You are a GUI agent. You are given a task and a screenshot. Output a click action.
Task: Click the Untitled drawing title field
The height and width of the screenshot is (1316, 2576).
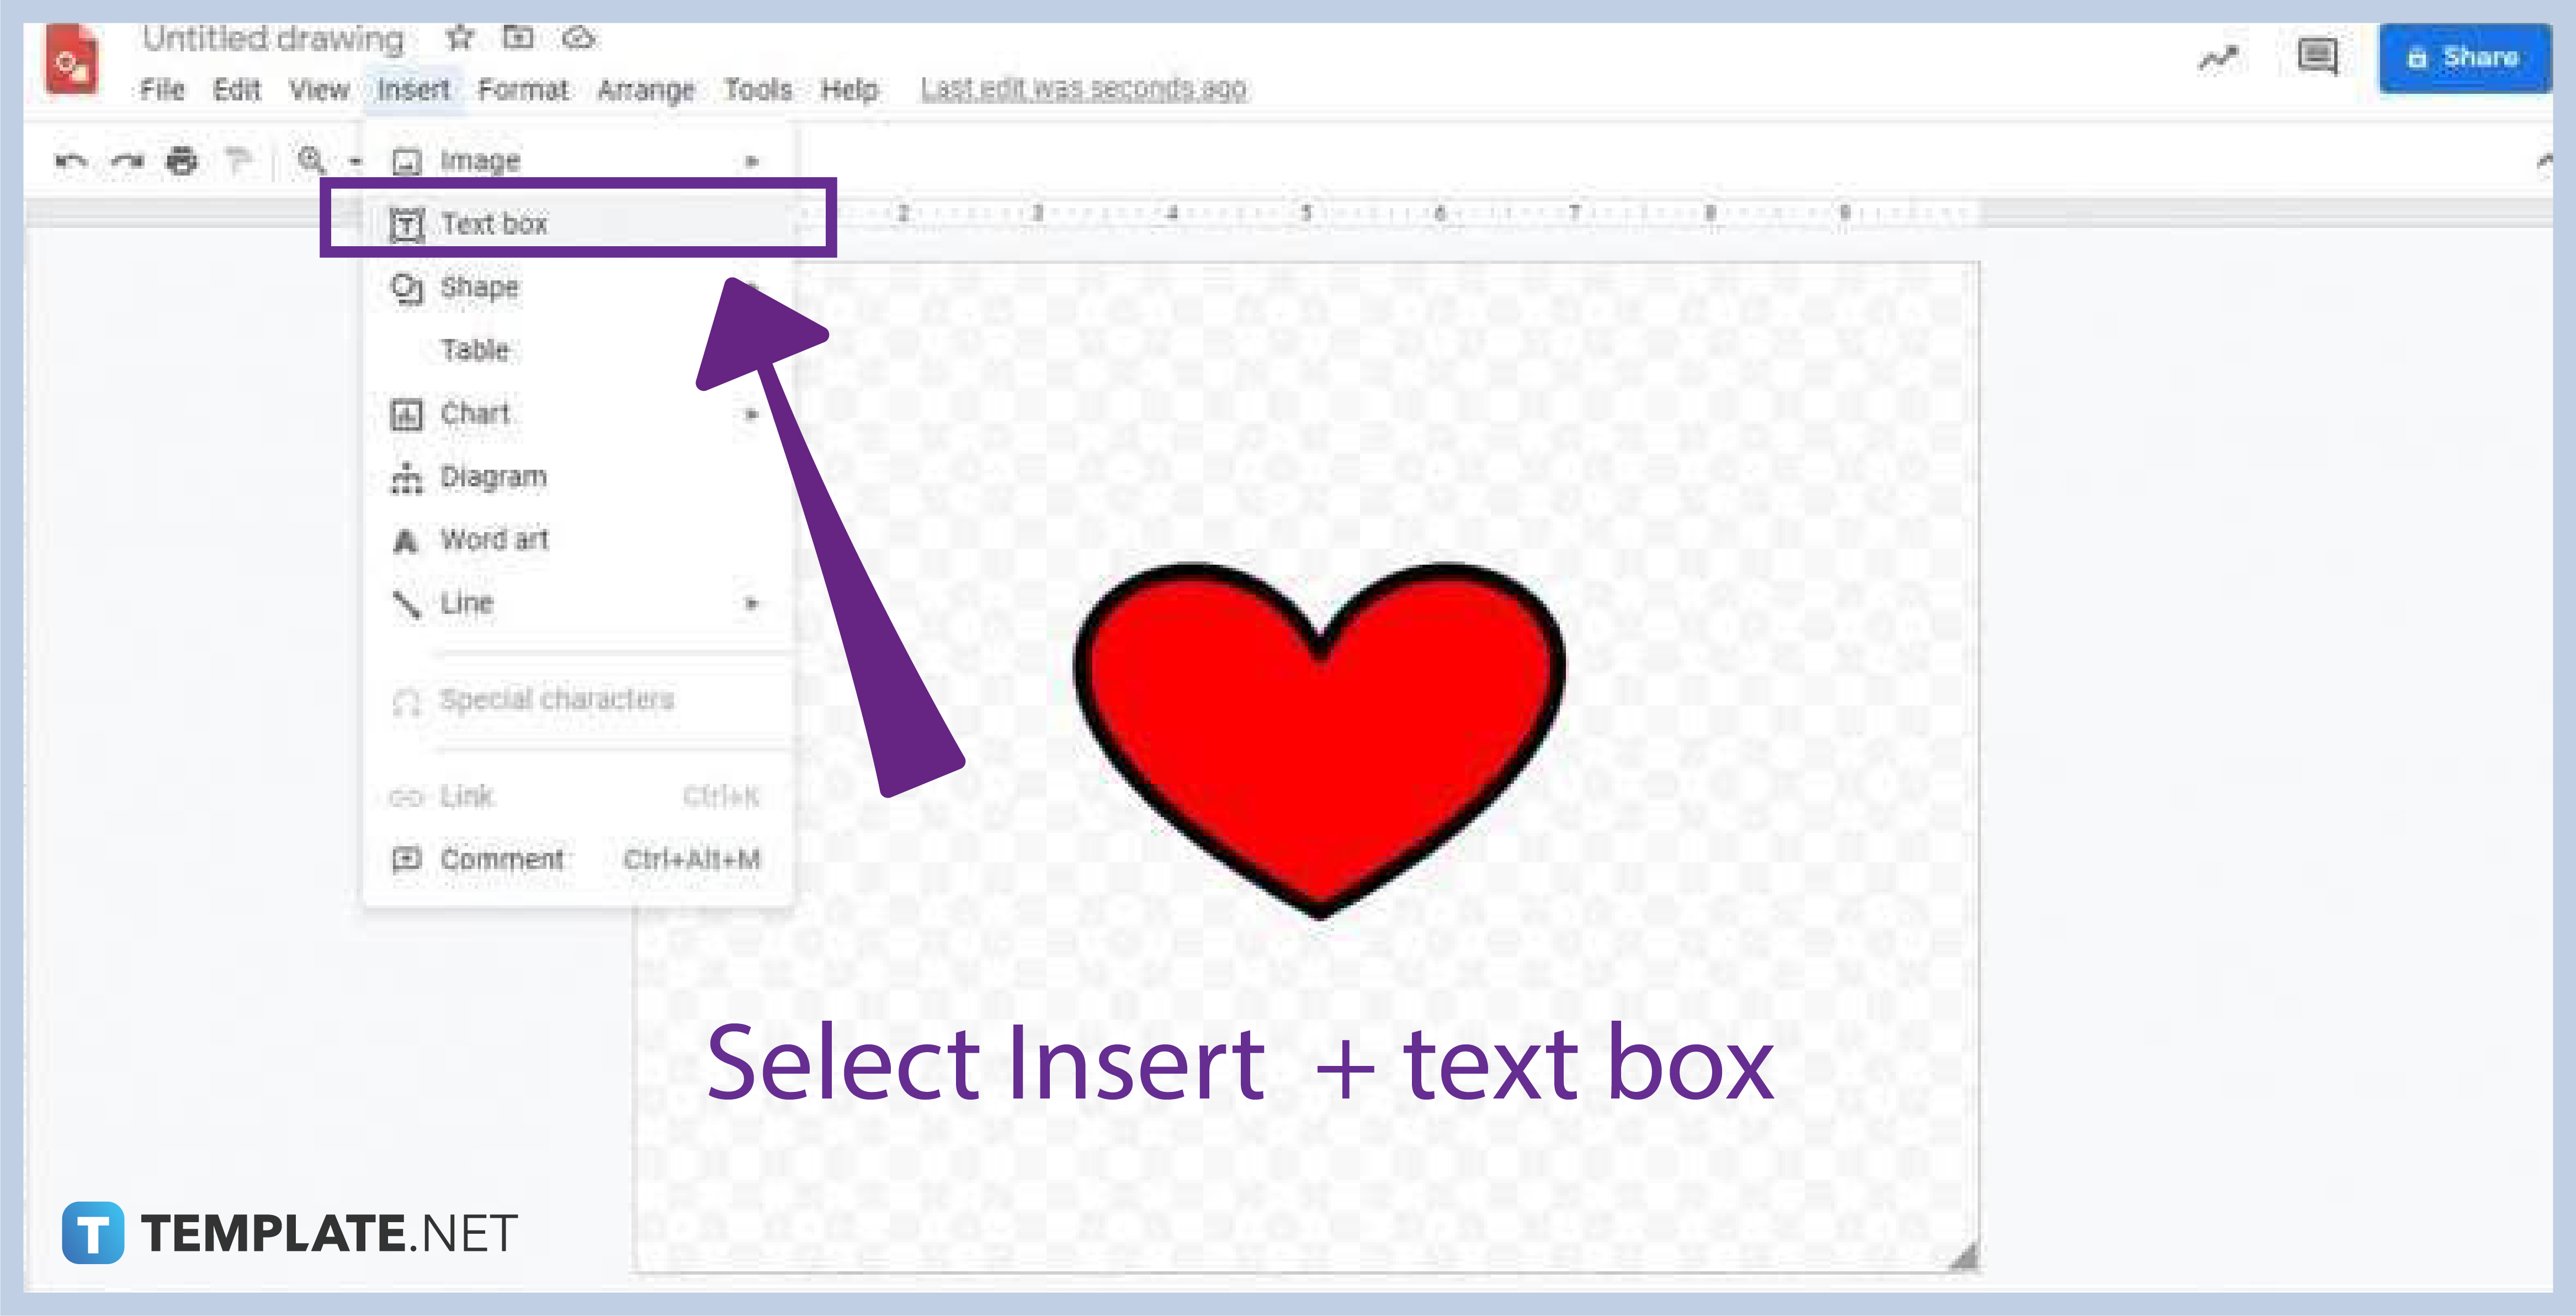[275, 37]
